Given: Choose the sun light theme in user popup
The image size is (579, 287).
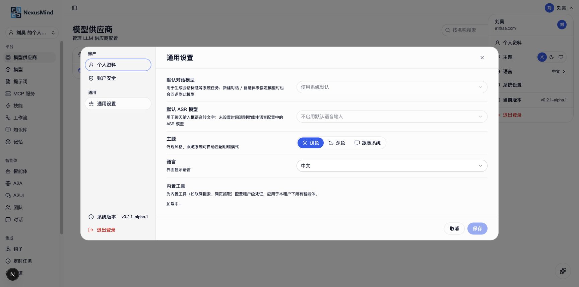Looking at the screenshot, I should (542, 57).
